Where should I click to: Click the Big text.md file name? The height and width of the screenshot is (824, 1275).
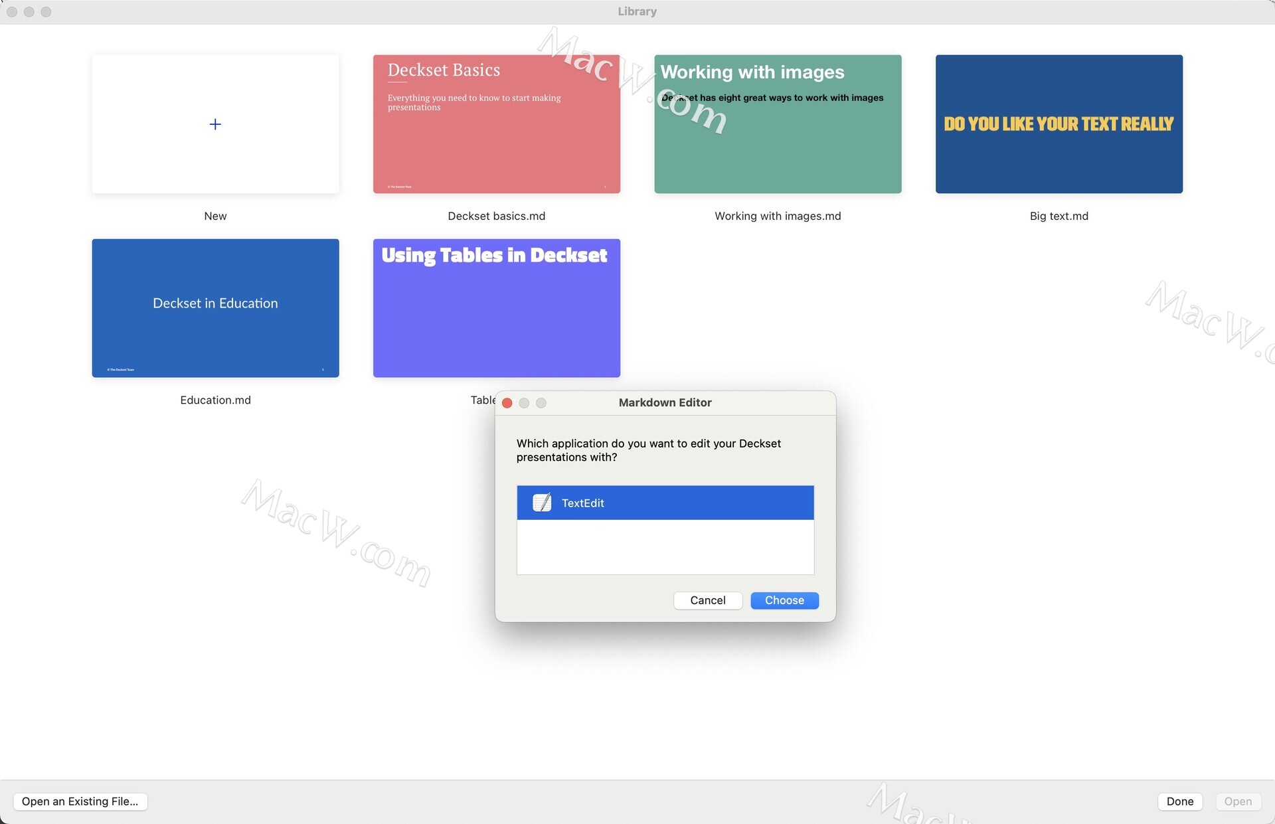tap(1059, 216)
